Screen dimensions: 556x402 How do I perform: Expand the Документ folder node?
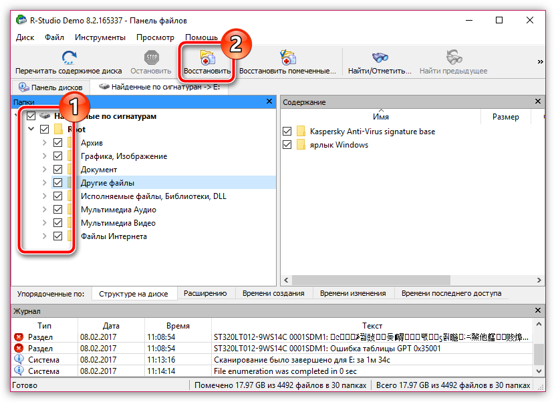coord(44,170)
